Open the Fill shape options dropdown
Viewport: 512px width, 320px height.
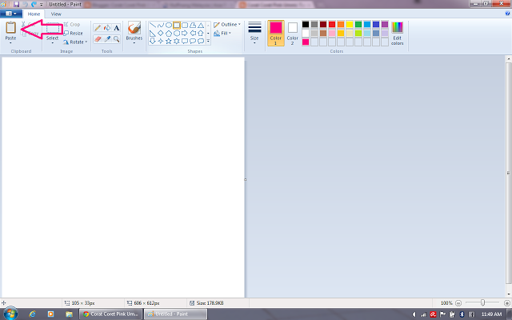pos(225,34)
